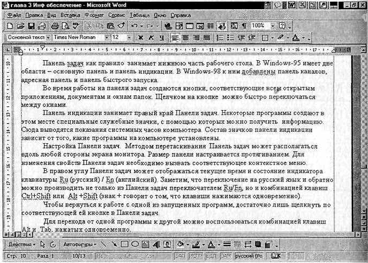
Task: Open the Действия drawing menu
Action: click(x=22, y=244)
